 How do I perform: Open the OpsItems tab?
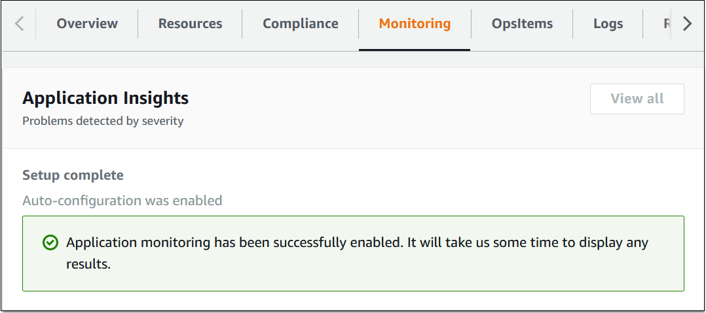[522, 24]
